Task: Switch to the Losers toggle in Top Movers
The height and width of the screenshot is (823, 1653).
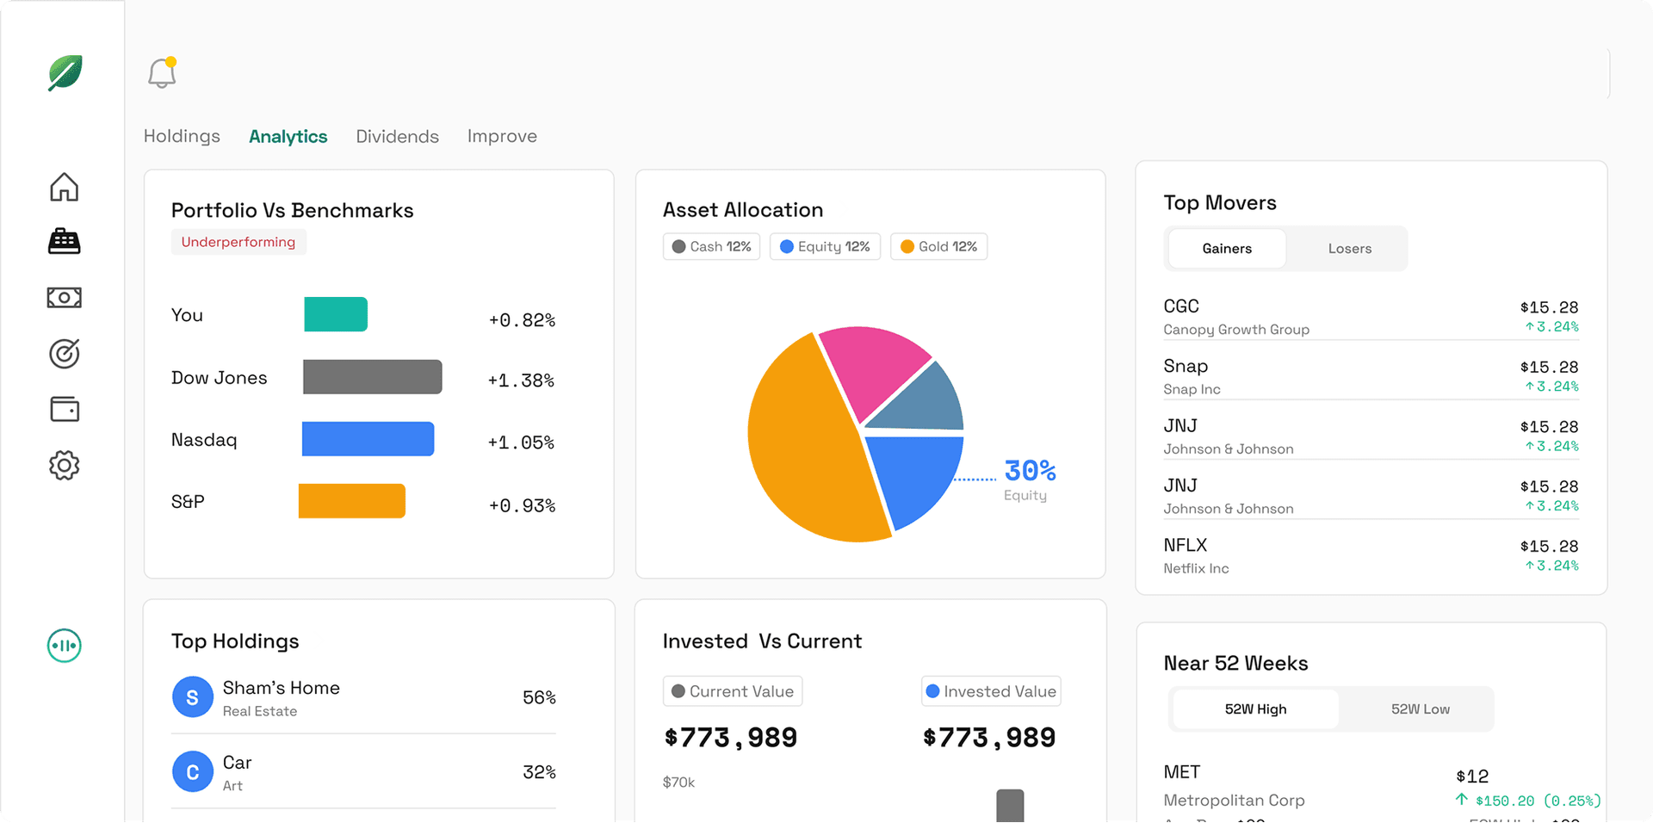Action: pyautogui.click(x=1348, y=248)
